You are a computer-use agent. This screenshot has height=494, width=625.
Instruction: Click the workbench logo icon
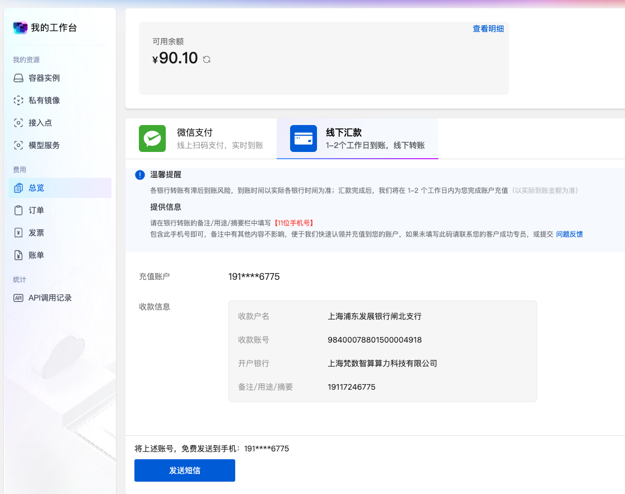[20, 27]
